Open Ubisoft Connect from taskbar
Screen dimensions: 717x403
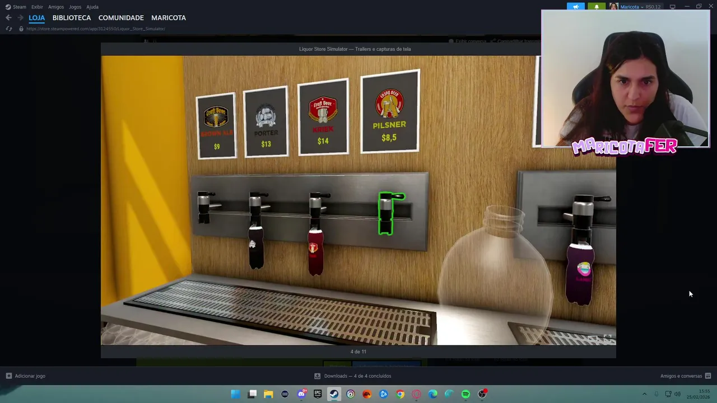tap(351, 394)
